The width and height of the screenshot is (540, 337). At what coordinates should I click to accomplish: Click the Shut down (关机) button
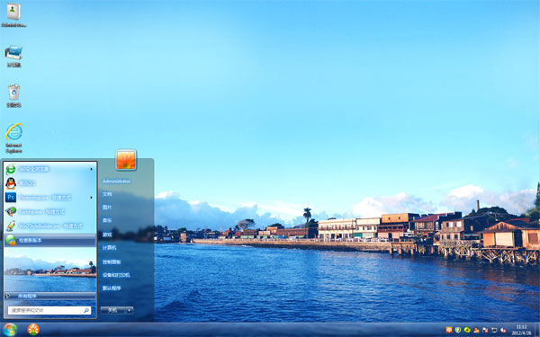113,310
